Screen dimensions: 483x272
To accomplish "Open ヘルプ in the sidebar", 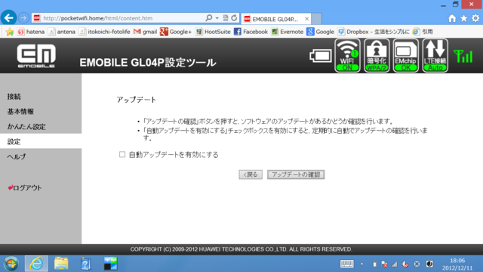I will 17,156.
